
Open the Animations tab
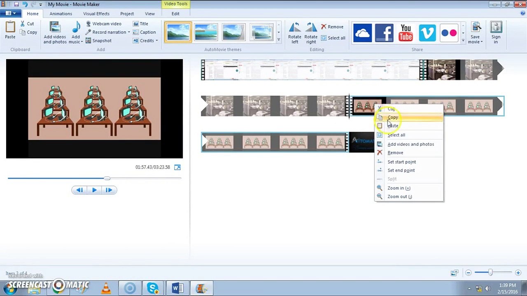point(61,14)
